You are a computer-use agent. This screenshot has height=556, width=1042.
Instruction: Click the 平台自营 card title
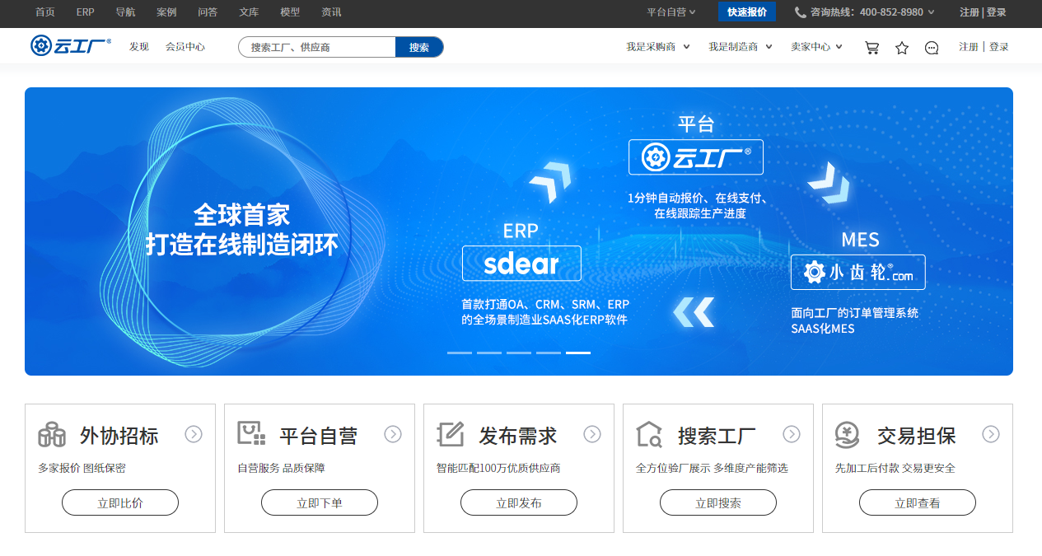click(x=319, y=435)
